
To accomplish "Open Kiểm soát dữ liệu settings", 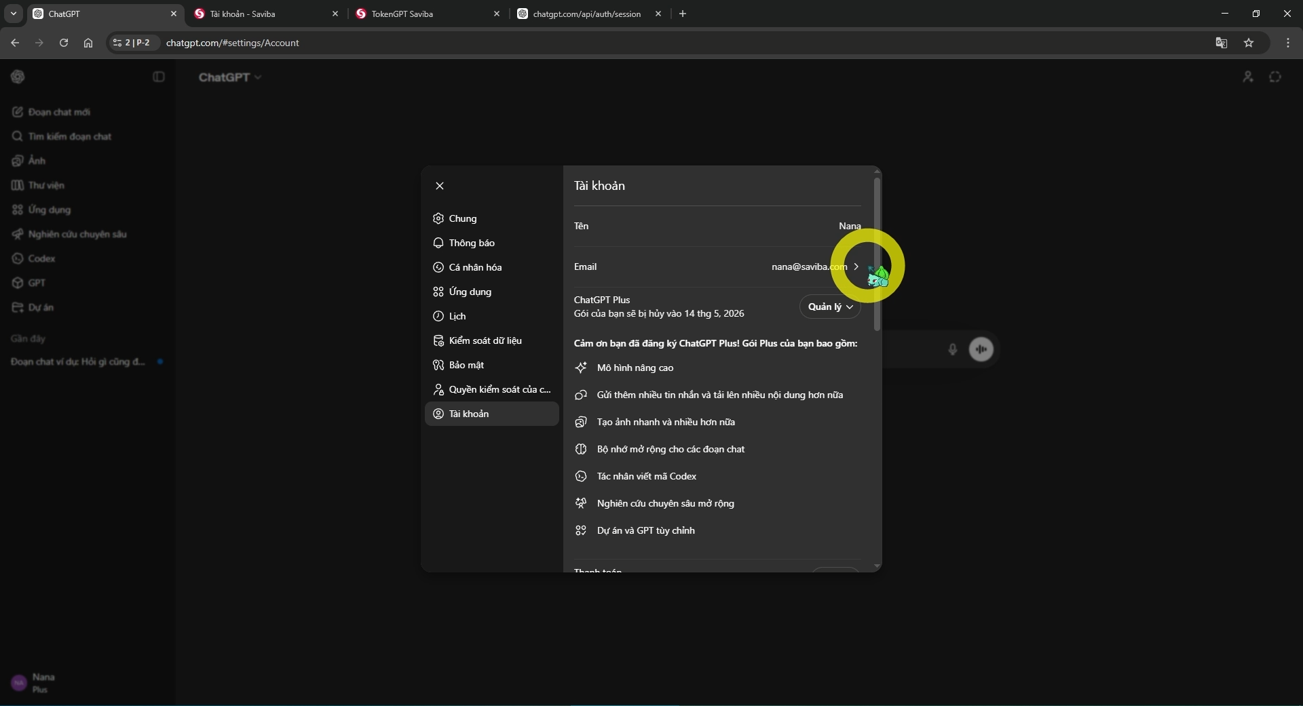I will (x=492, y=340).
